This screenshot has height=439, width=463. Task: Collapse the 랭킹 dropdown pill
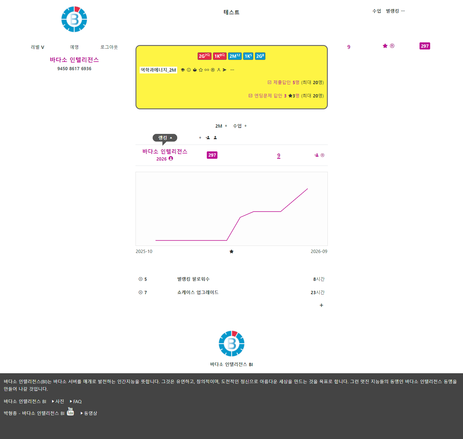pyautogui.click(x=165, y=138)
